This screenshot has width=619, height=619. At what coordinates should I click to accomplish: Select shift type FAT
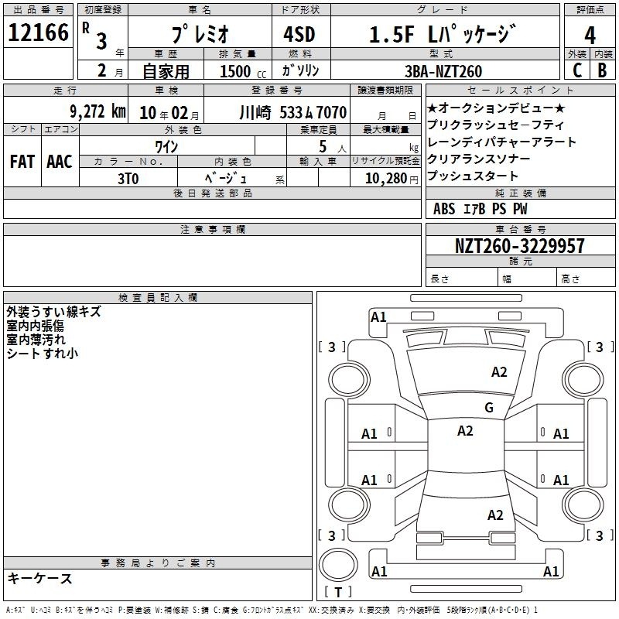tap(22, 162)
